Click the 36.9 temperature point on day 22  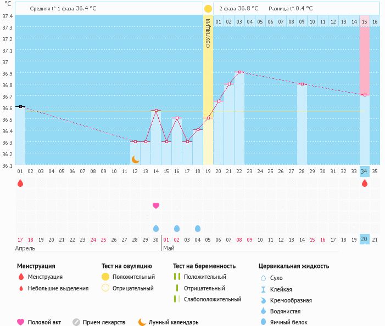[x=239, y=72]
